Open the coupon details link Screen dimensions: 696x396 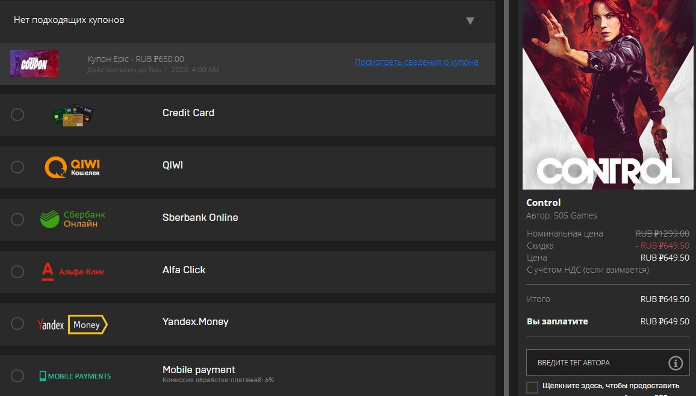417,62
